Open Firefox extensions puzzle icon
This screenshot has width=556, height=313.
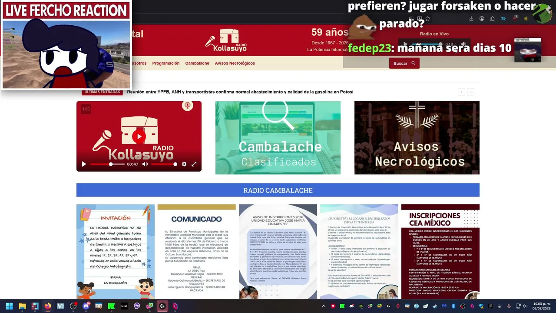(492, 19)
